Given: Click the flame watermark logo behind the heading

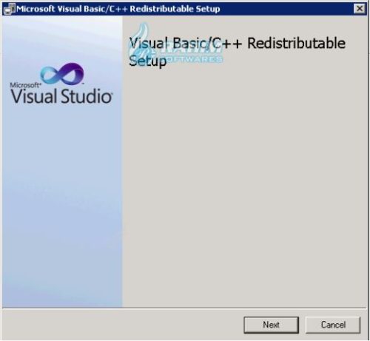Looking at the screenshot, I should (x=141, y=39).
